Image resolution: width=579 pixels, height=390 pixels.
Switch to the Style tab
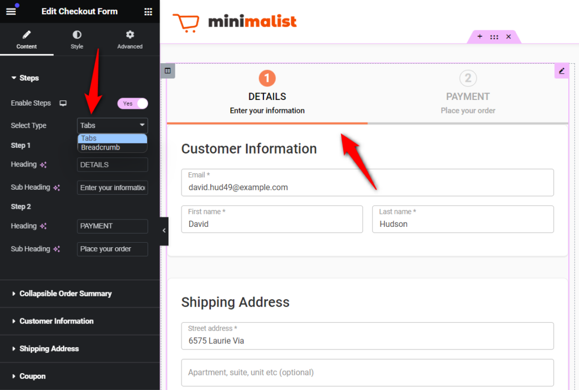(x=76, y=40)
